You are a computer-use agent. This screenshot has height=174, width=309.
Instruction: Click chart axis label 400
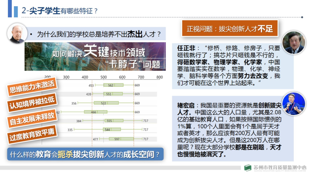(85, 77)
